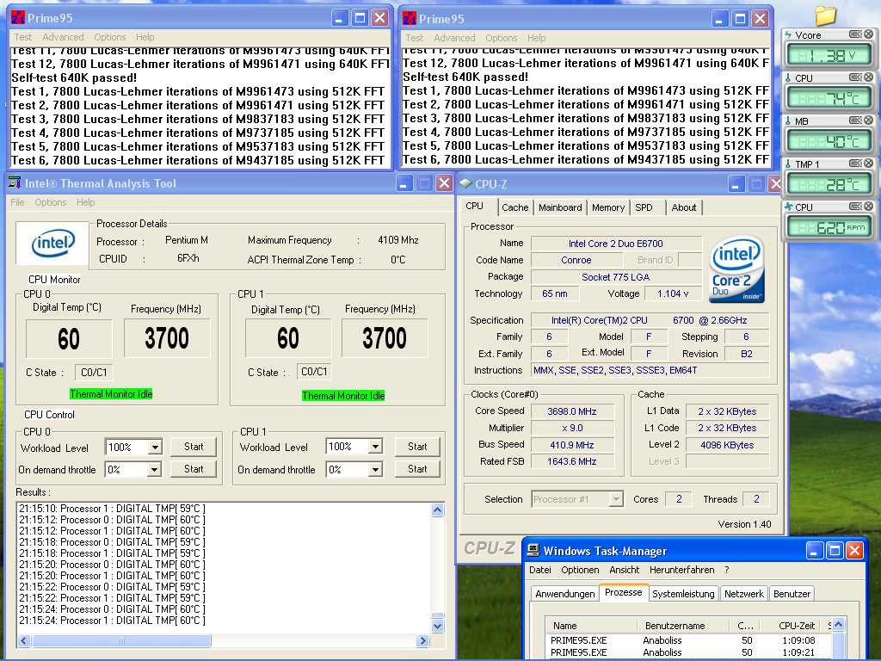The height and width of the screenshot is (661, 881).
Task: Click the Windows Task-Manager title bar icon
Action: (533, 550)
